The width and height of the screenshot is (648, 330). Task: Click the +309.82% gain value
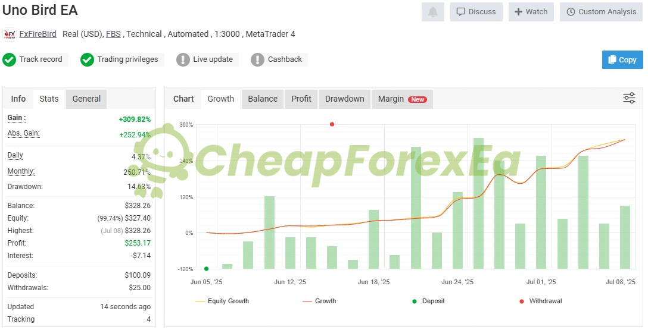point(135,120)
